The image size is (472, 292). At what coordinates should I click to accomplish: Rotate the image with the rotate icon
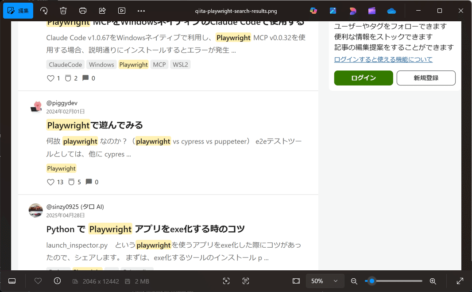click(x=44, y=11)
